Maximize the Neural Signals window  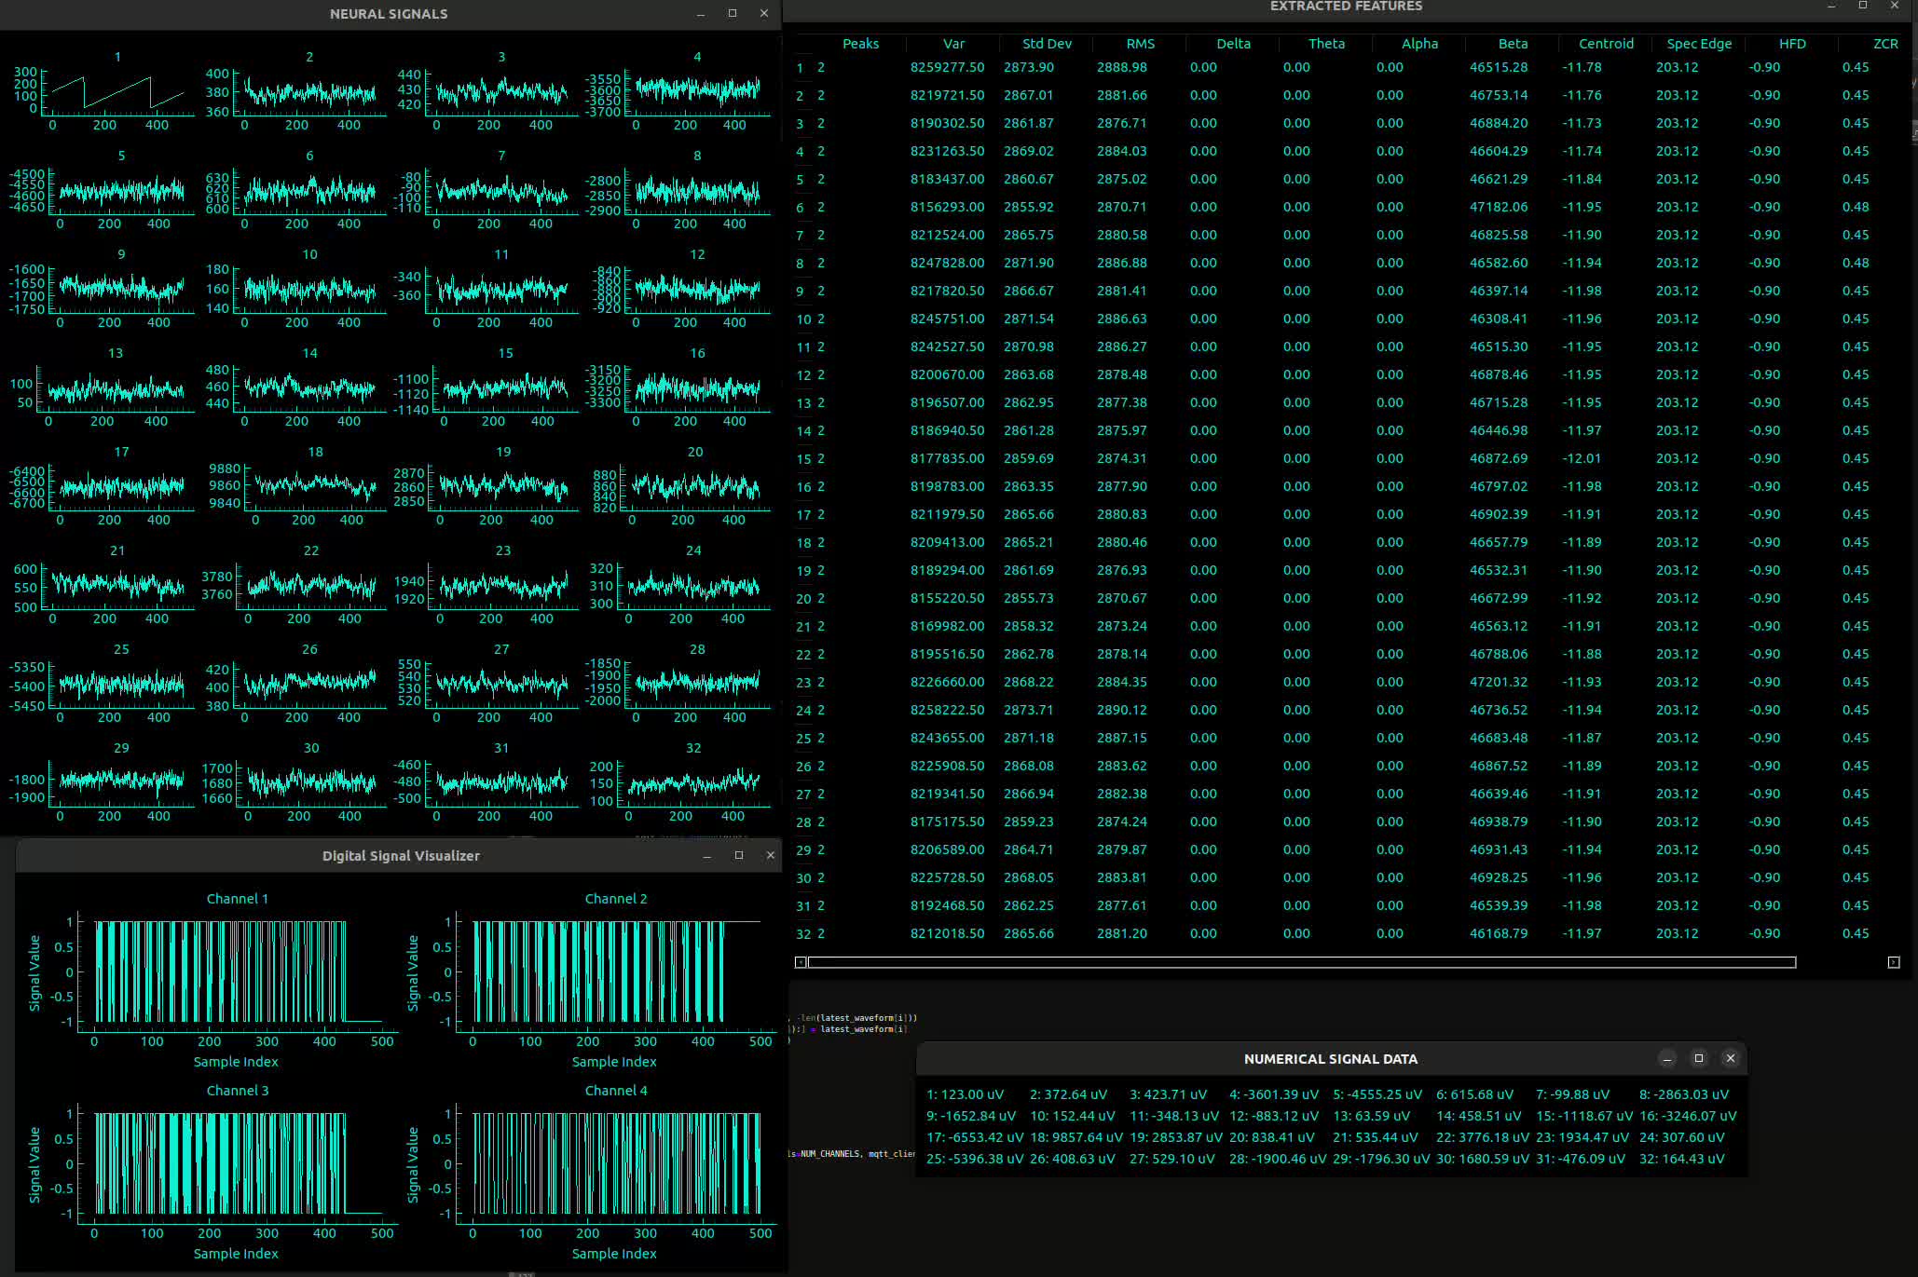733,13
